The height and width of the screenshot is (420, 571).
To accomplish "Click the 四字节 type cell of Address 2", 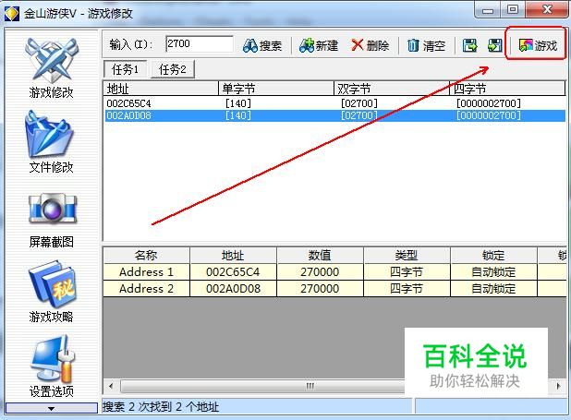I will 407,289.
